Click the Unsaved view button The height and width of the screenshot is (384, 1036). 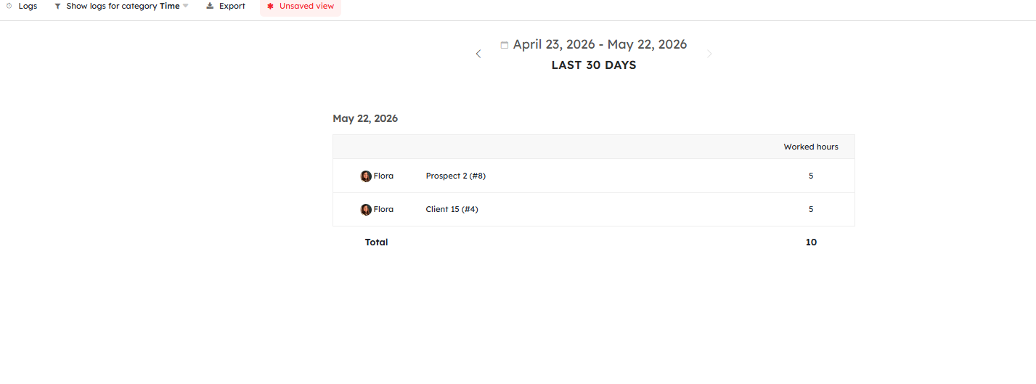coord(300,6)
